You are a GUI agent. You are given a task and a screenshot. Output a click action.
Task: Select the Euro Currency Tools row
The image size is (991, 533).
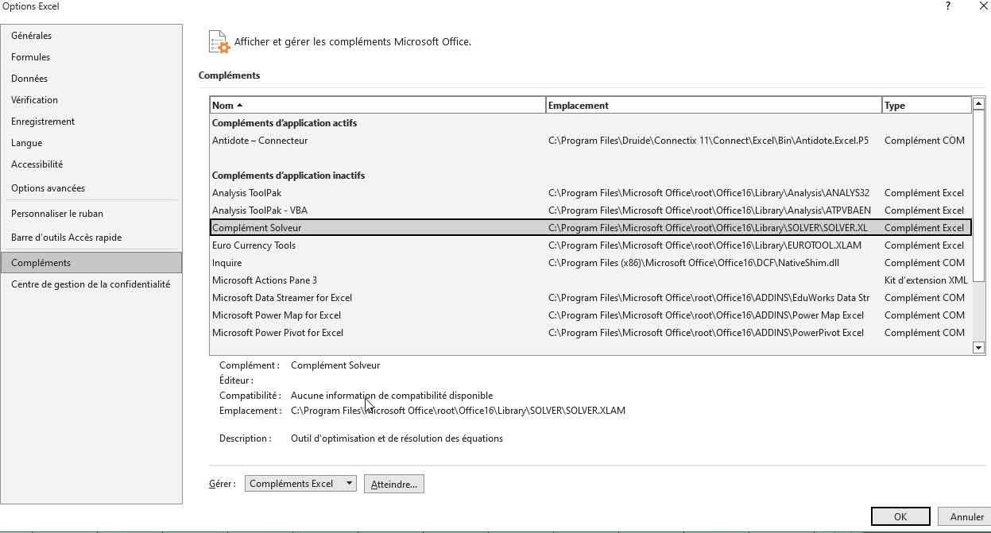click(x=590, y=245)
